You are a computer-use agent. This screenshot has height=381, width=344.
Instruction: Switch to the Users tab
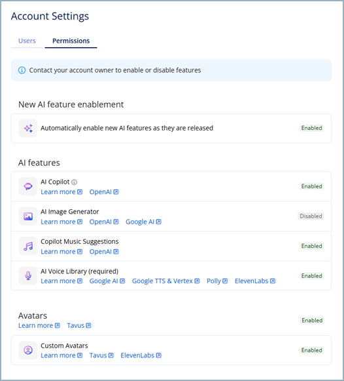click(27, 41)
